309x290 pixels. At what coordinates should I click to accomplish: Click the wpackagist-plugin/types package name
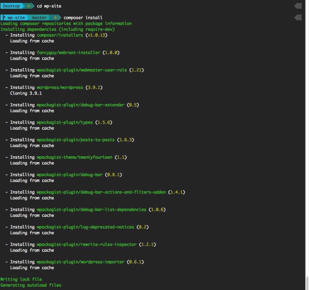[x=65, y=123]
